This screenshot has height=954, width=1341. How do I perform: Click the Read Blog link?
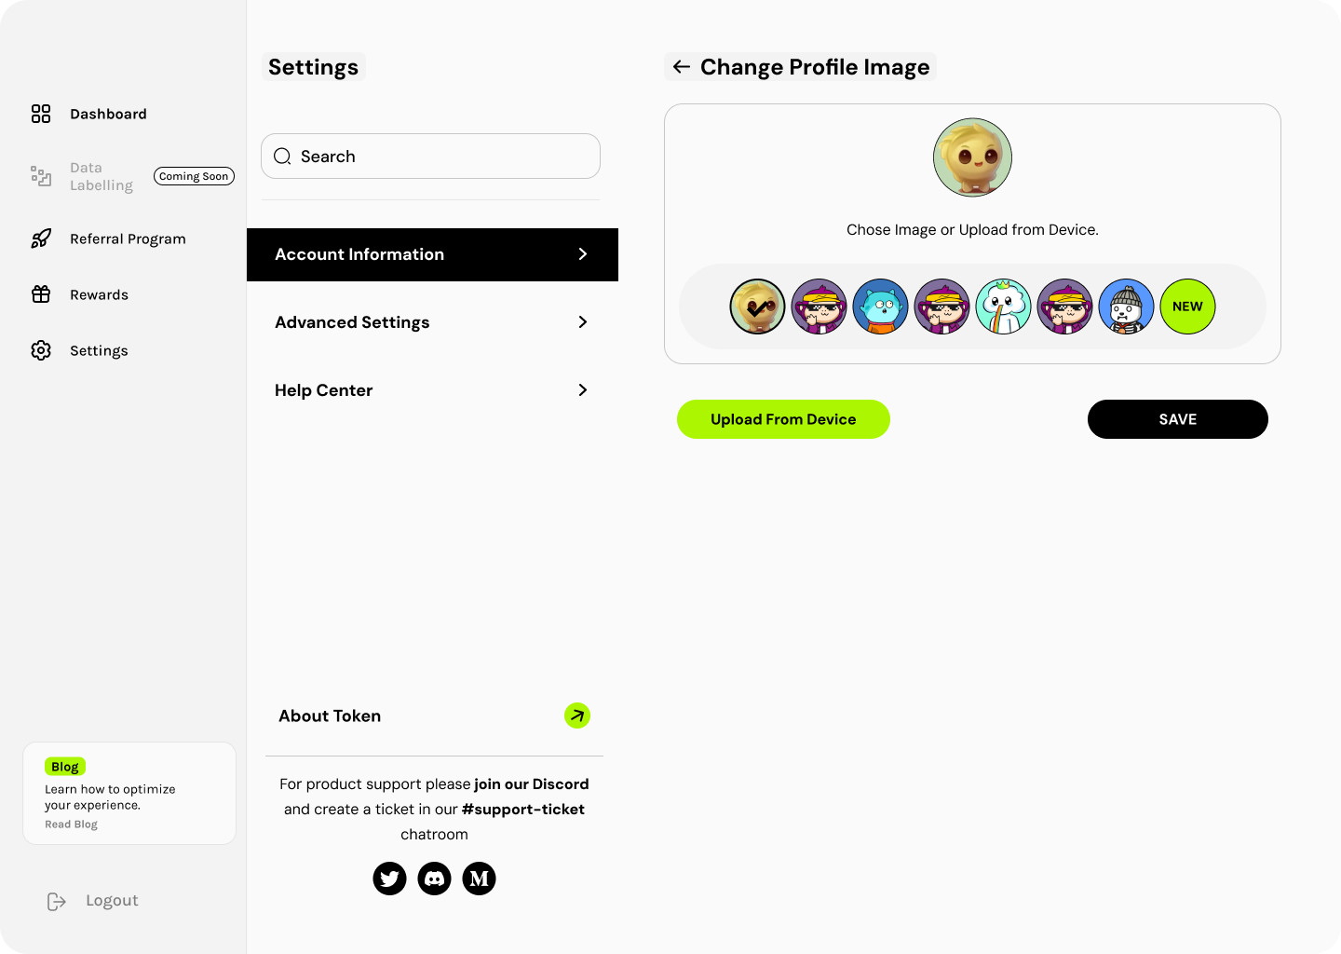coord(71,824)
